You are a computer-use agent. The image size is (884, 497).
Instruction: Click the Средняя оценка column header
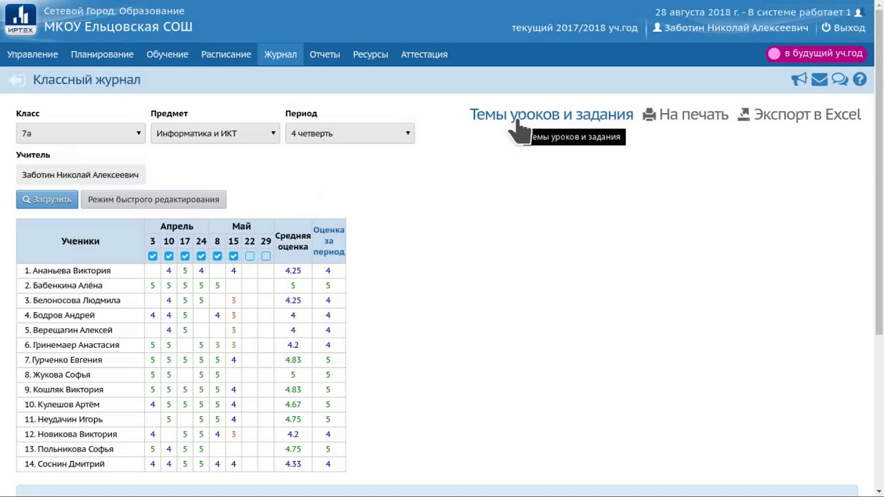(293, 241)
